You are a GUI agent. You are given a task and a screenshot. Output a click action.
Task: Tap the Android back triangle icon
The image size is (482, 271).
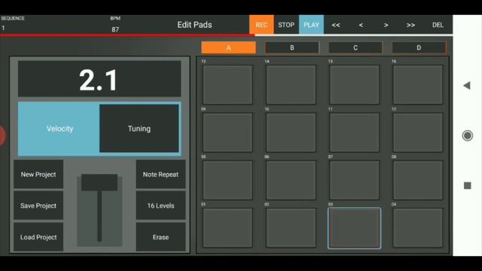coord(467,85)
